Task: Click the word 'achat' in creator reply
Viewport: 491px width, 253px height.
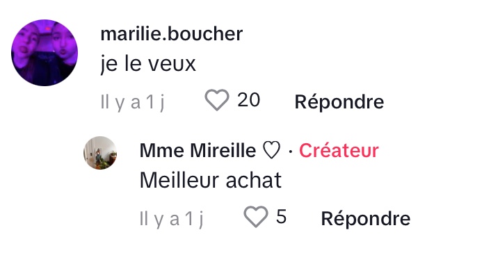Action: 253,180
